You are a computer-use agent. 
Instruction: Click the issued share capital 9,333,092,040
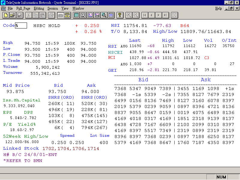[19, 106]
